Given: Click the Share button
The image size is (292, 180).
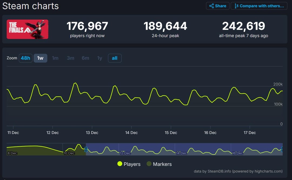Looking at the screenshot, I should point(218,6).
